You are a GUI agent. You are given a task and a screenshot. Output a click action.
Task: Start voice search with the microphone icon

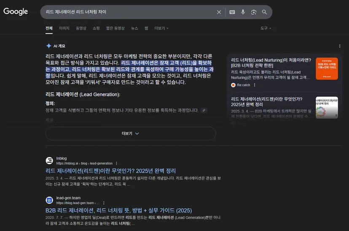[x=243, y=12]
